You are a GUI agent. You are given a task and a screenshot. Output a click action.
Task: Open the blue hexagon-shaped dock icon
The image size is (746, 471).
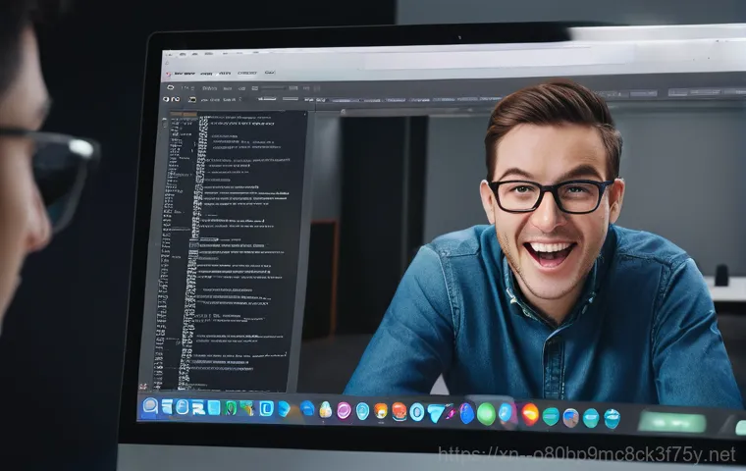click(x=284, y=408)
